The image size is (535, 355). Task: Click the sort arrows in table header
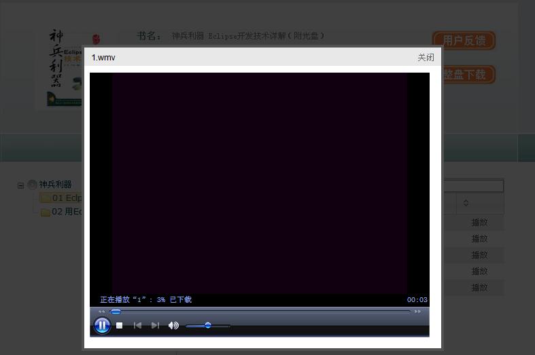tap(466, 203)
